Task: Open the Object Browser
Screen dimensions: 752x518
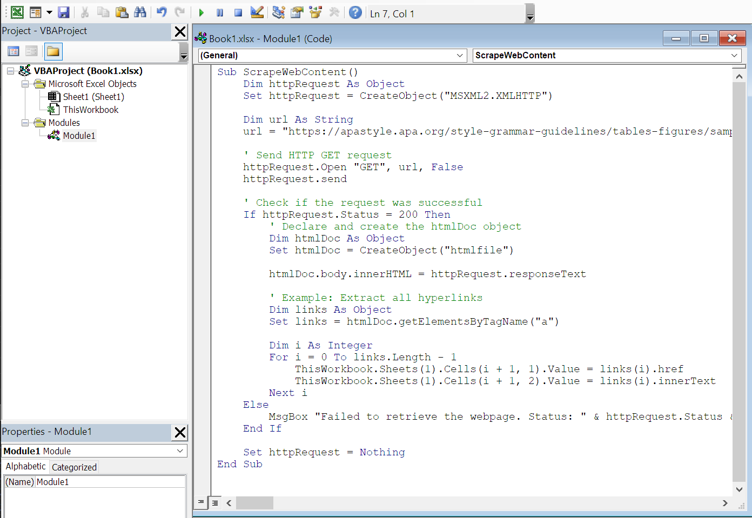Action: click(314, 12)
